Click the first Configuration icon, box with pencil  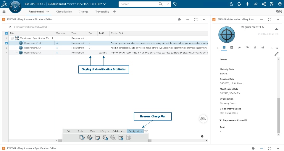tap(82, 138)
